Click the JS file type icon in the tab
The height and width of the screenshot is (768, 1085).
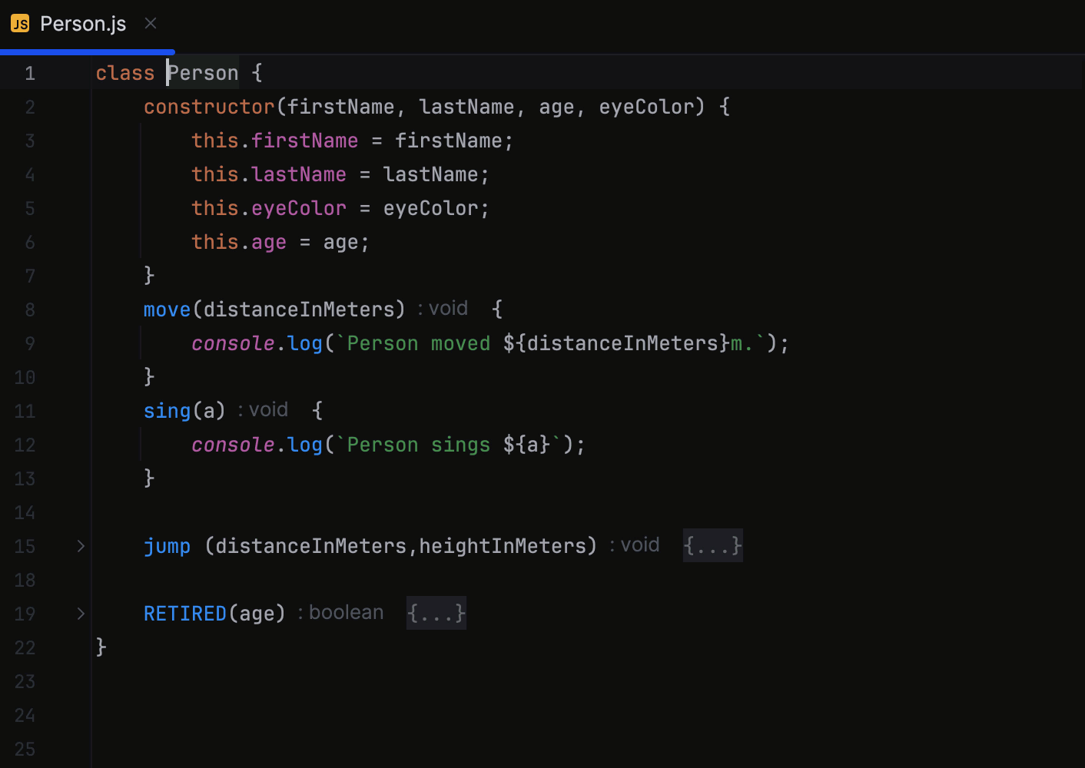[x=19, y=23]
